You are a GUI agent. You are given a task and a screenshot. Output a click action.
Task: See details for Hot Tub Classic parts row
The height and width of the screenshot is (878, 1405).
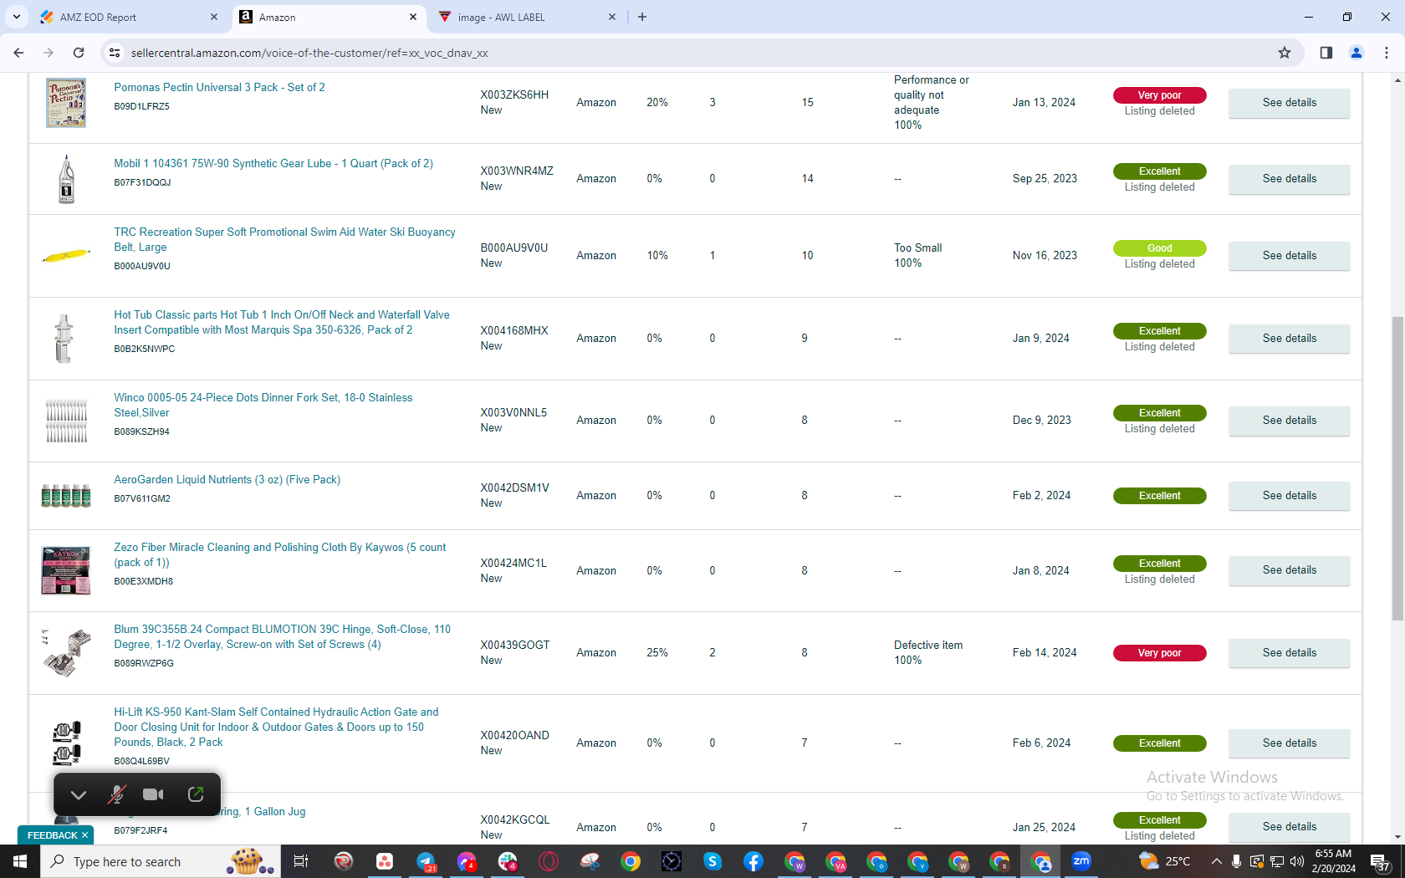coord(1289,339)
